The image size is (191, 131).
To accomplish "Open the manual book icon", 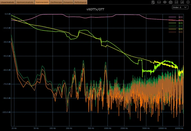I will click(159, 2).
